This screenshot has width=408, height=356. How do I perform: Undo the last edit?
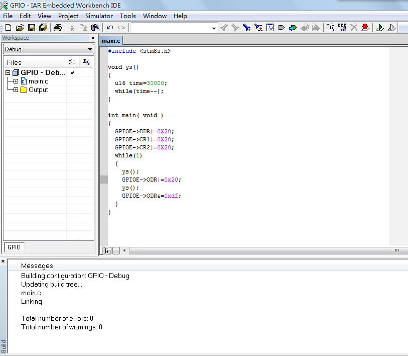110,27
